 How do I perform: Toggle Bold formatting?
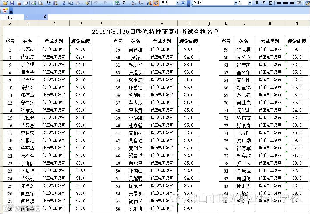click(x=257, y=3)
